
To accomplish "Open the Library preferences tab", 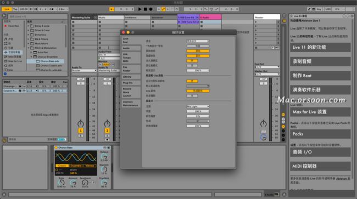I will tap(131, 77).
